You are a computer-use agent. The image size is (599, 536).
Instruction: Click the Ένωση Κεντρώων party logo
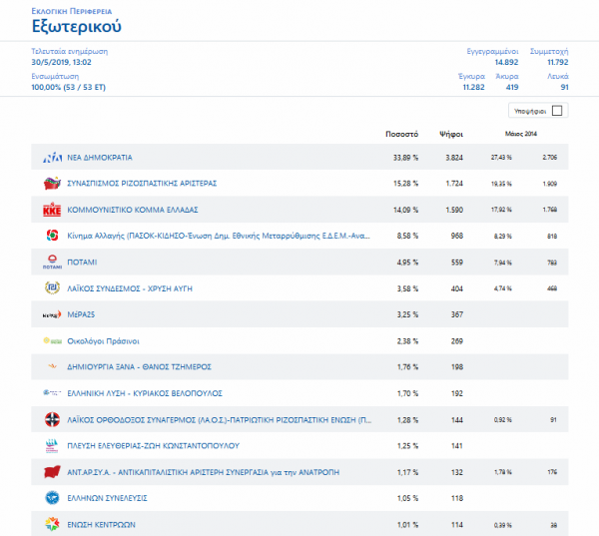52,524
